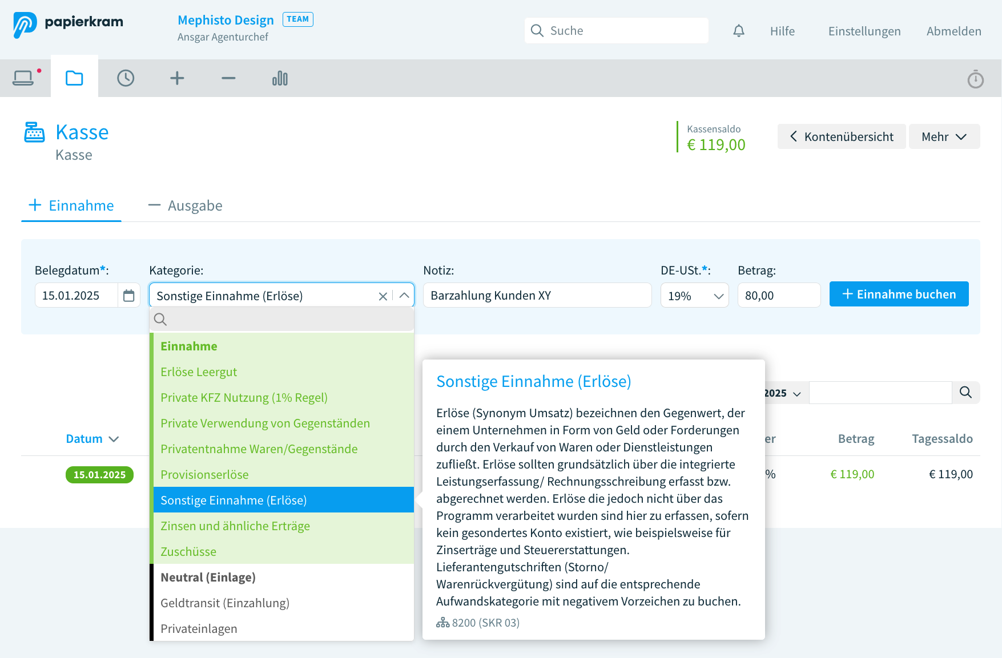The width and height of the screenshot is (1002, 658).
Task: Click Einnahme buchen button
Action: (899, 294)
